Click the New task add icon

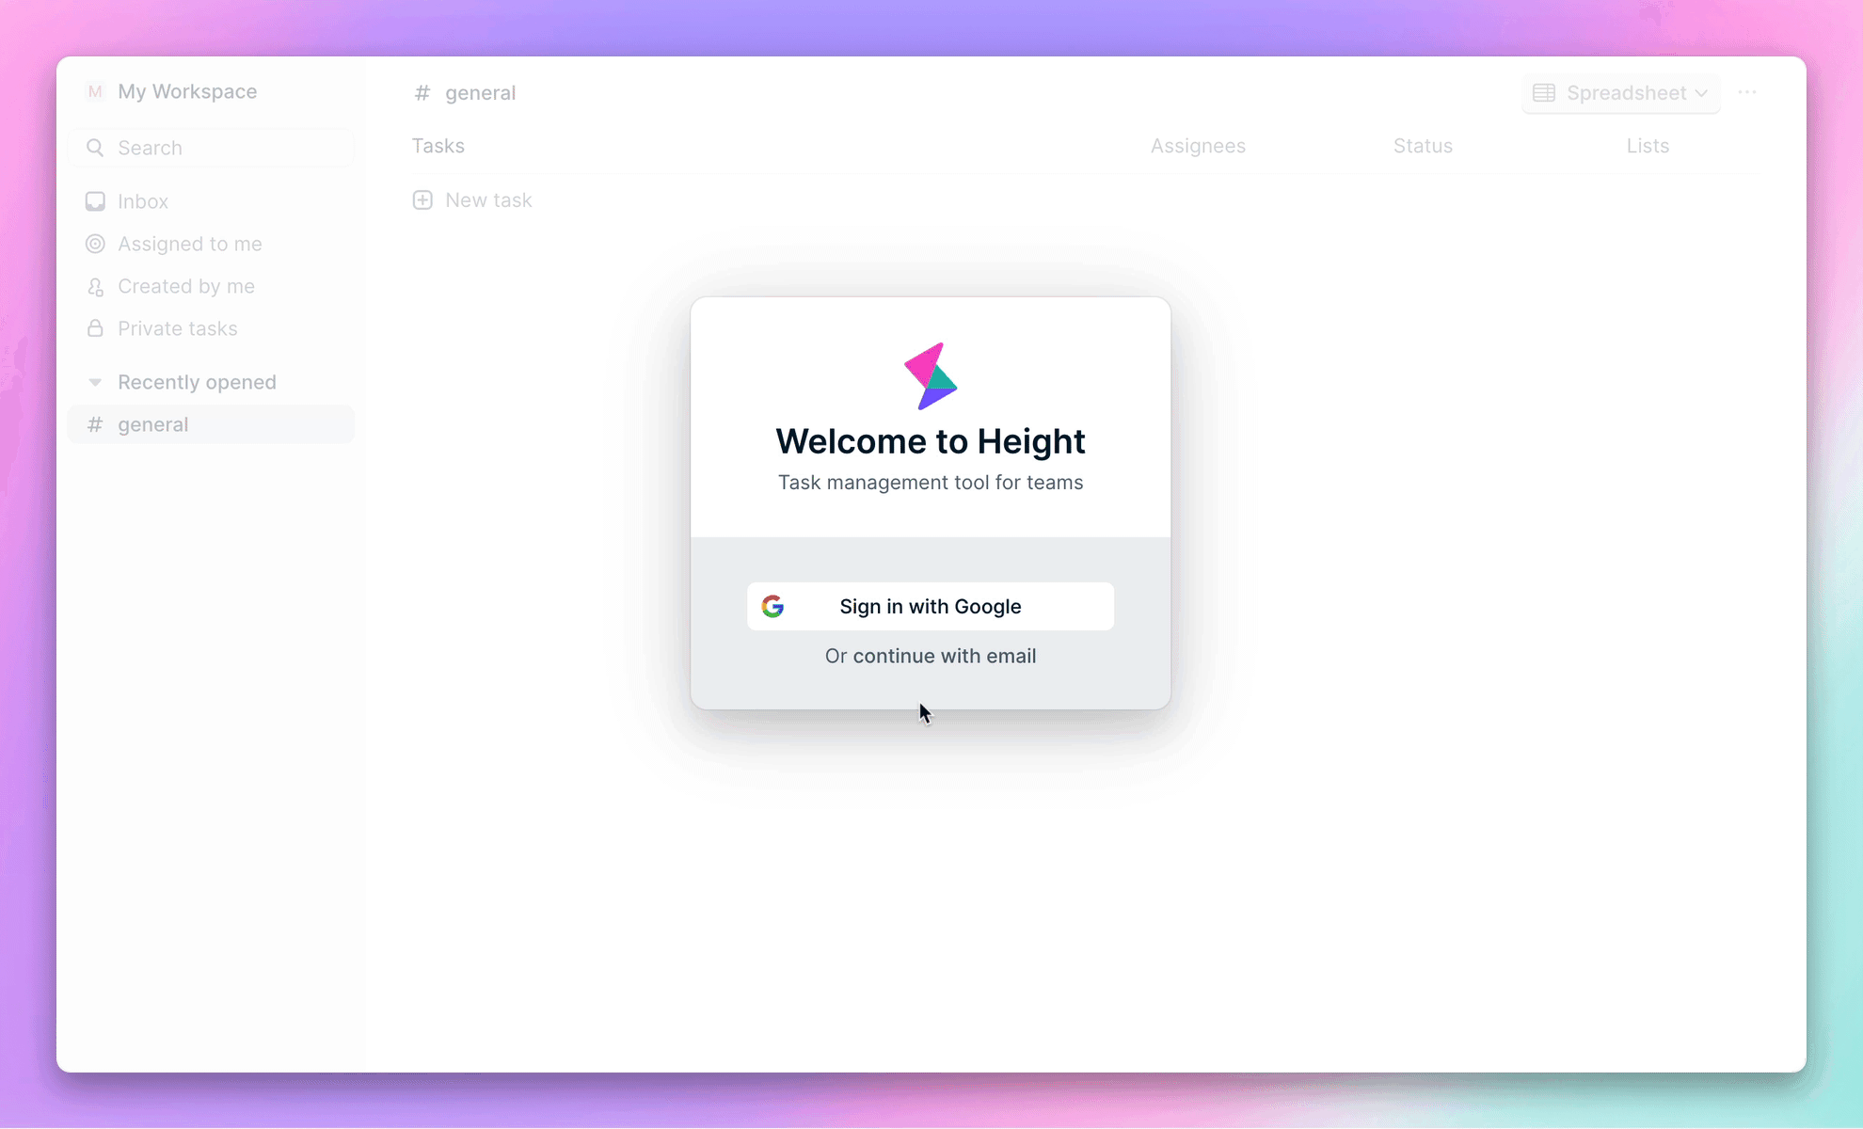click(423, 199)
